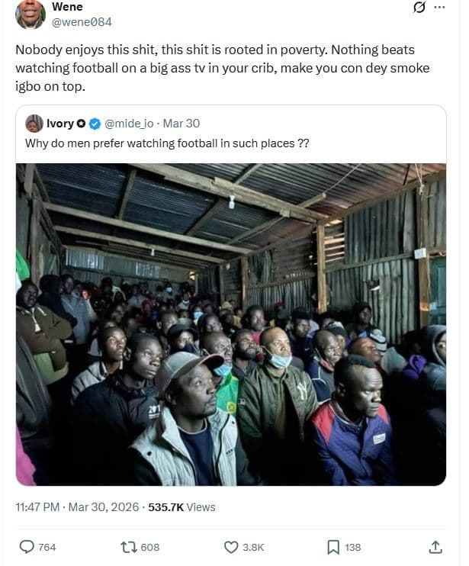Click the blue verified badge beside Ivory

95,124
